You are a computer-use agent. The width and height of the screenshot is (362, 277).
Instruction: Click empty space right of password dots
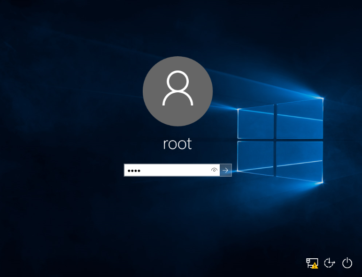tap(178, 170)
